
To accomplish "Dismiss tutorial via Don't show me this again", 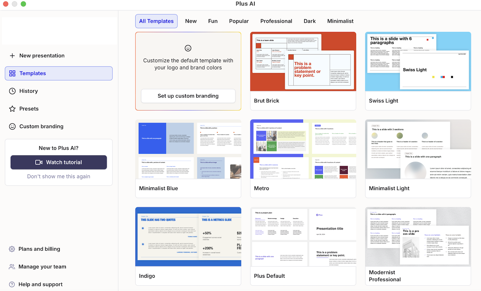I will (x=59, y=177).
